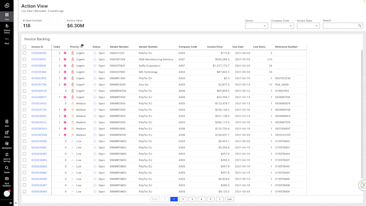Screen dimensions: 366x206
Task: Click urgent priority icon for invoice 9340197738
Action: pyautogui.click(x=73, y=85)
